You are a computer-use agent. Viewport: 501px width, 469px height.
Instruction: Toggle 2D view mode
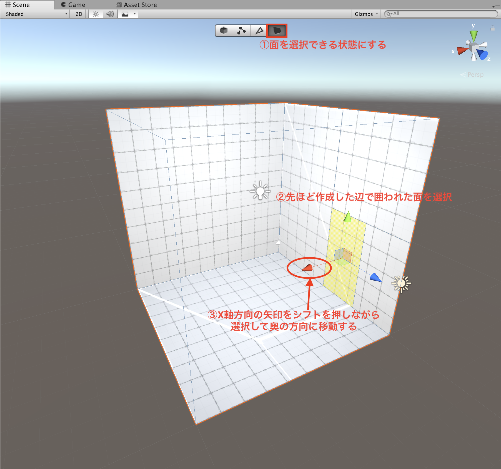(x=79, y=14)
